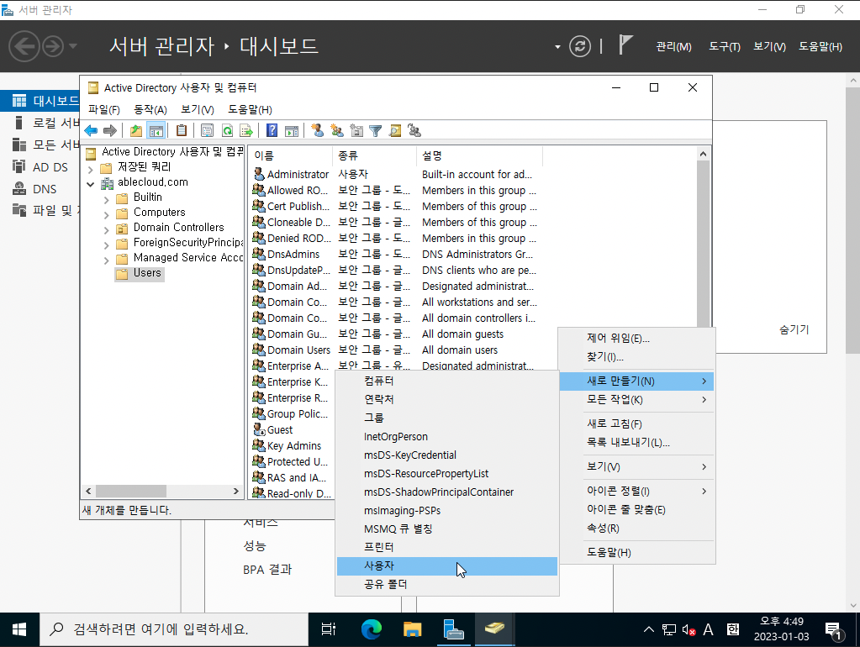Open Server Manager 도구(T) menu
Viewport: 860px width, 647px height.
pos(725,46)
